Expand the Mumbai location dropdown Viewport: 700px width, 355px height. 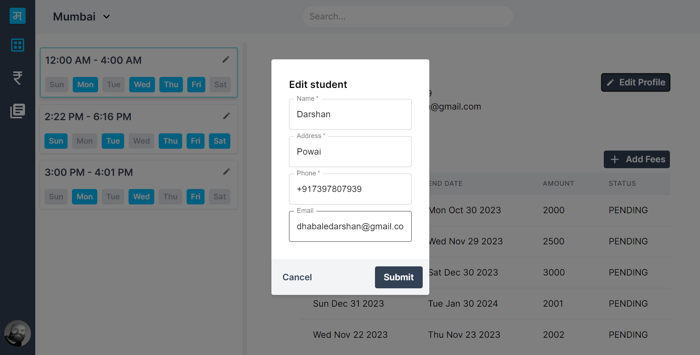coord(82,16)
